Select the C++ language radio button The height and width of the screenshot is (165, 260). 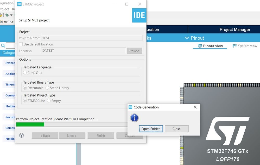(33, 73)
